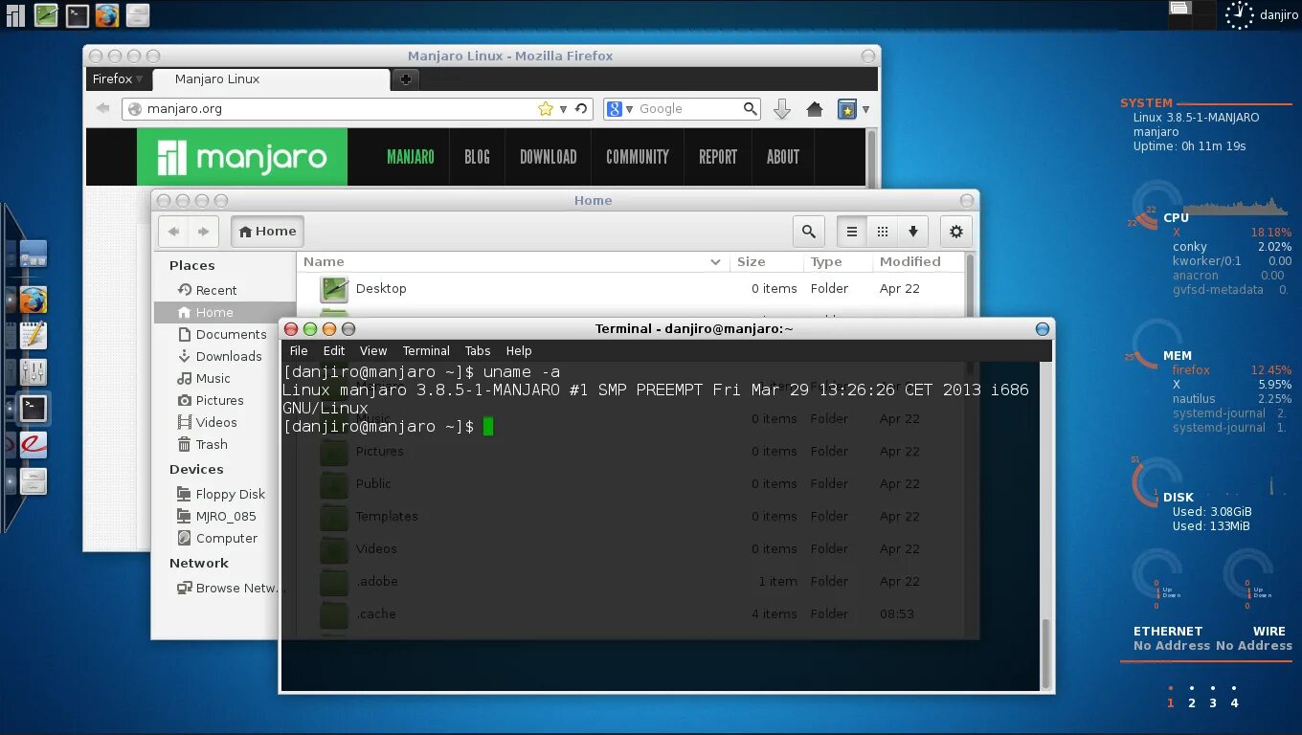
Task: Select the Desktop folder row
Action: click(x=631, y=288)
